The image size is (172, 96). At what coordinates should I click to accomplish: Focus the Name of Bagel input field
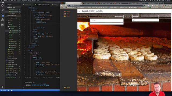pyautogui.click(x=106, y=22)
